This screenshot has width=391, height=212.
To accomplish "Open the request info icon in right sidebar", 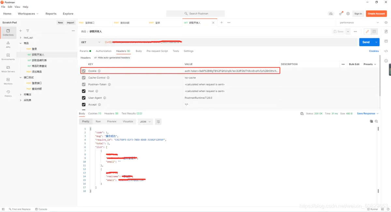I will tap(386, 61).
